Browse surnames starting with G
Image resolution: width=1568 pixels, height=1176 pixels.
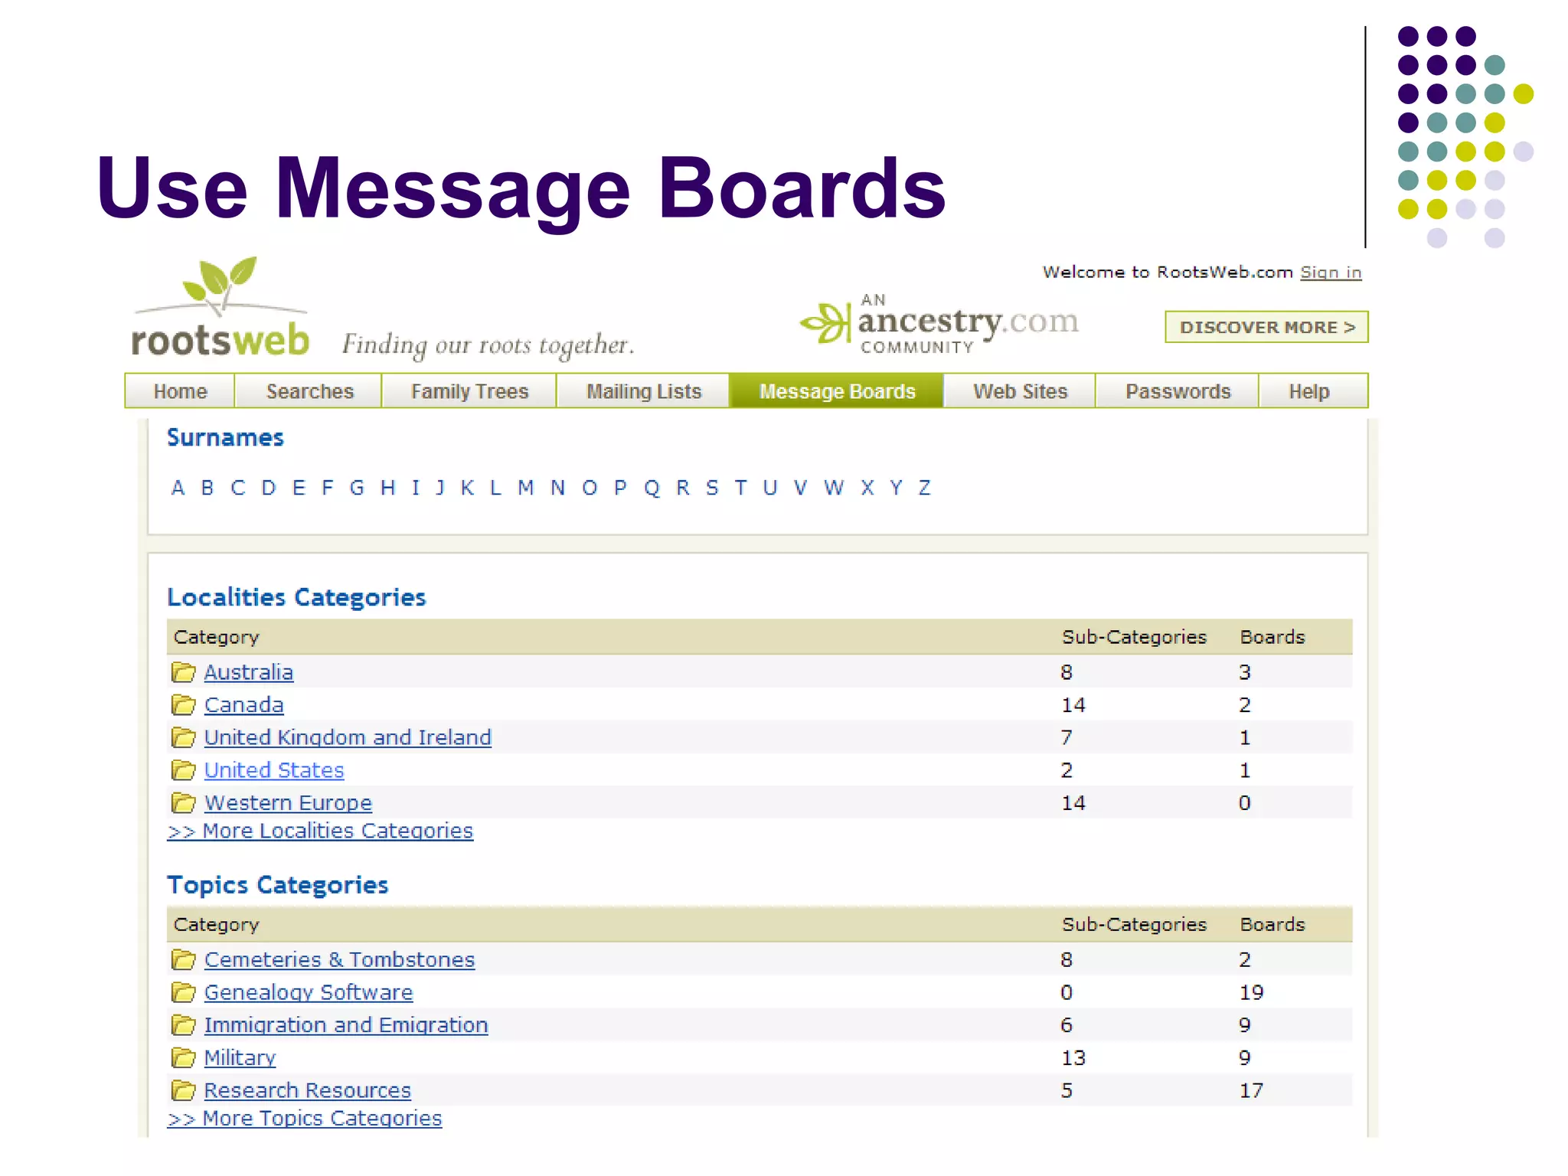[x=357, y=488]
